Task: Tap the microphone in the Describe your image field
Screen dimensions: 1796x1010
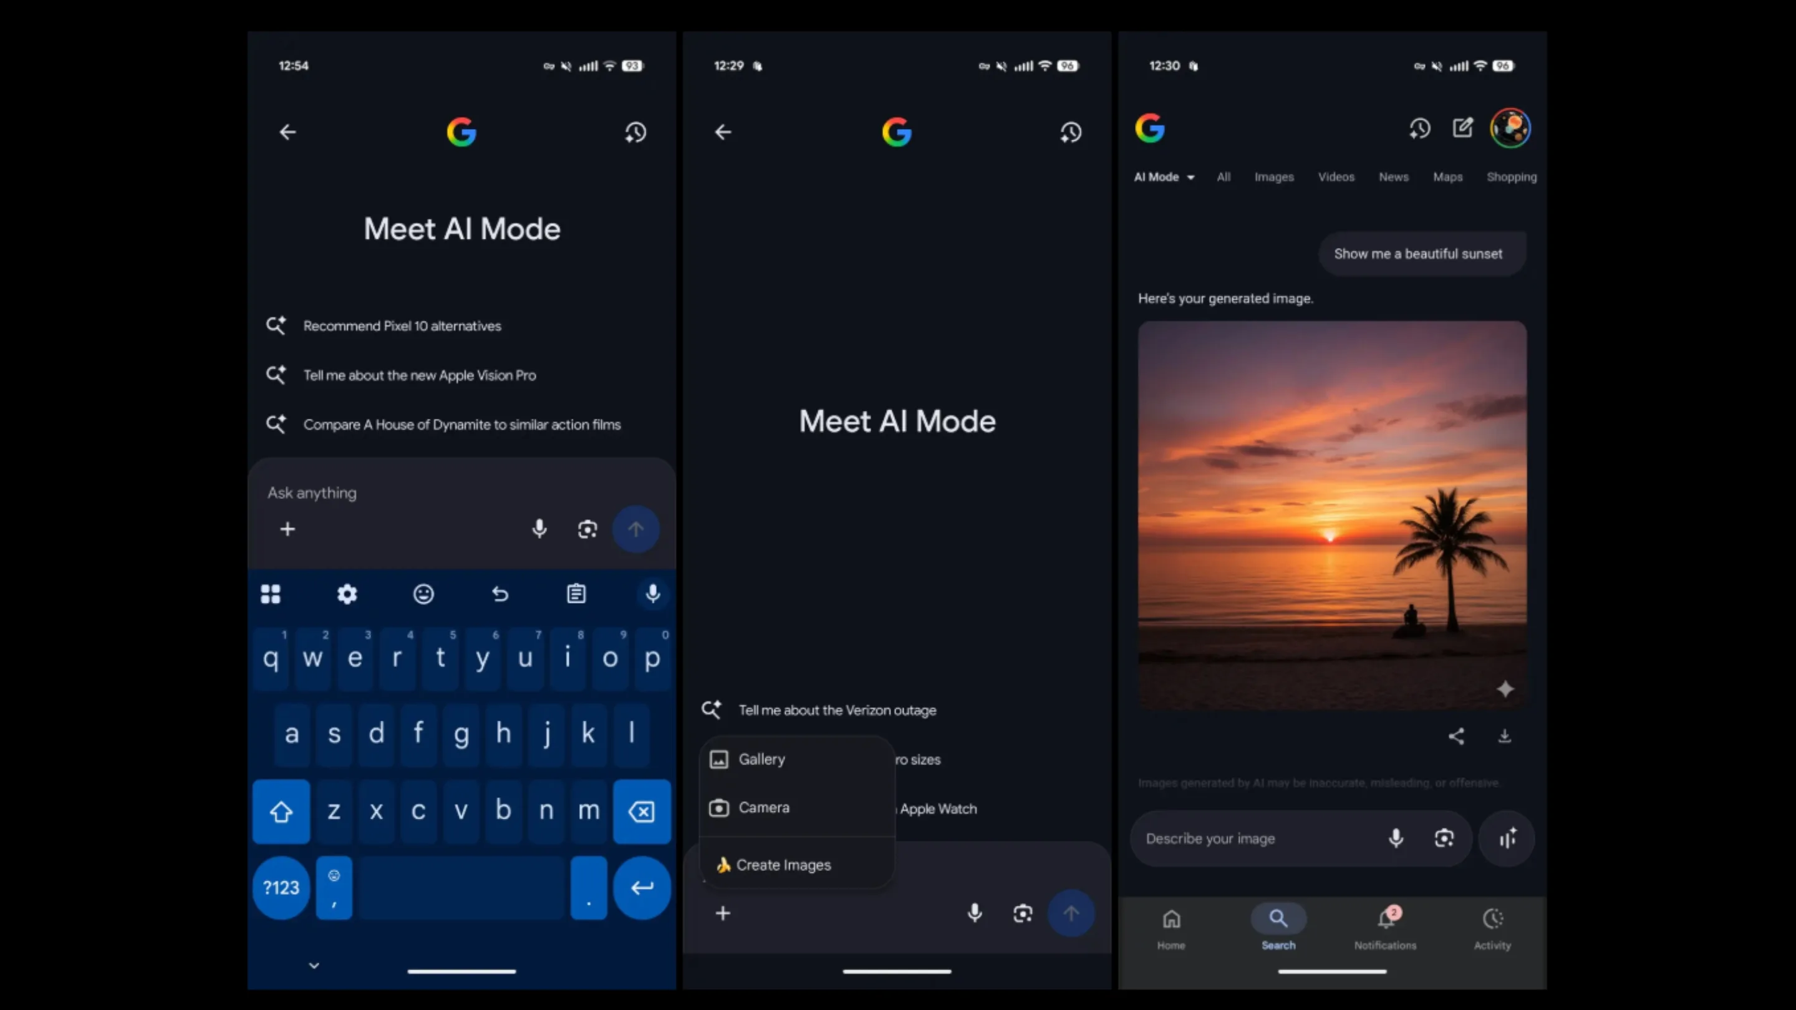Action: click(1395, 838)
